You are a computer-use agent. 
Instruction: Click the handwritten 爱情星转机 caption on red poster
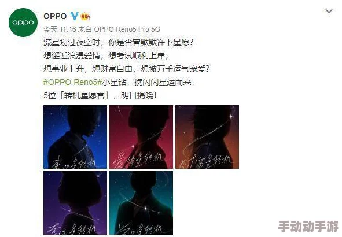tap(137, 161)
